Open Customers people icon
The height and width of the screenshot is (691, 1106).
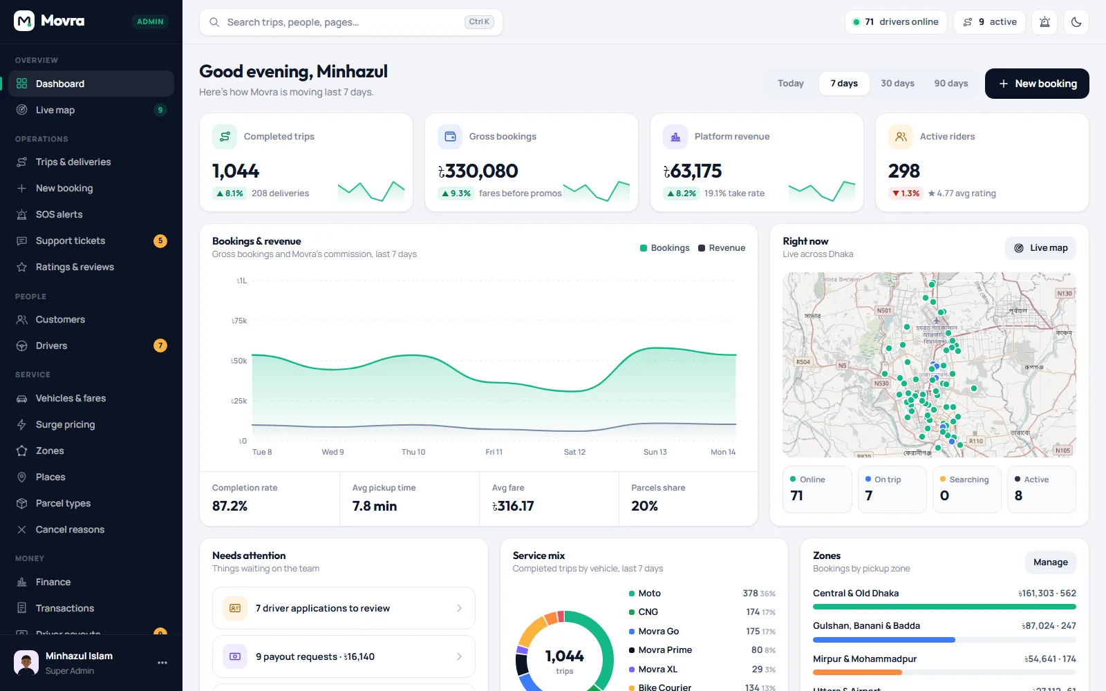click(21, 319)
